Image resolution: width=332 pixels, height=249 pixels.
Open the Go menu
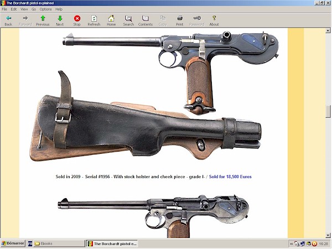click(34, 9)
